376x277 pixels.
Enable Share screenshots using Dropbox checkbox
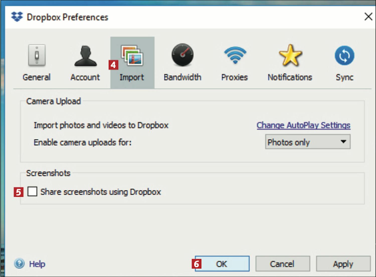tap(32, 191)
